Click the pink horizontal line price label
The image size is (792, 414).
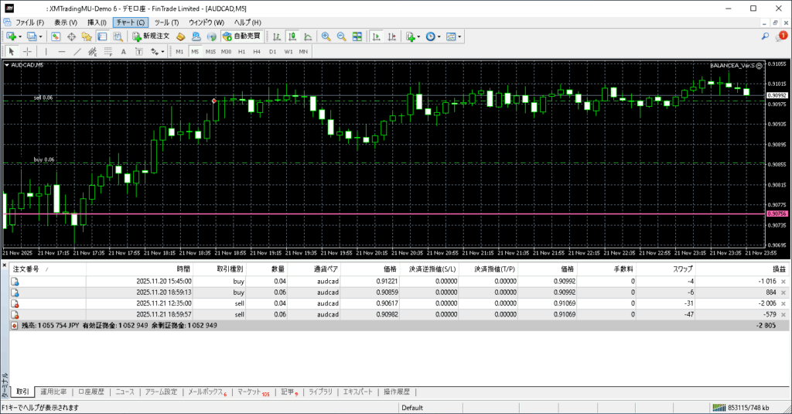[777, 214]
